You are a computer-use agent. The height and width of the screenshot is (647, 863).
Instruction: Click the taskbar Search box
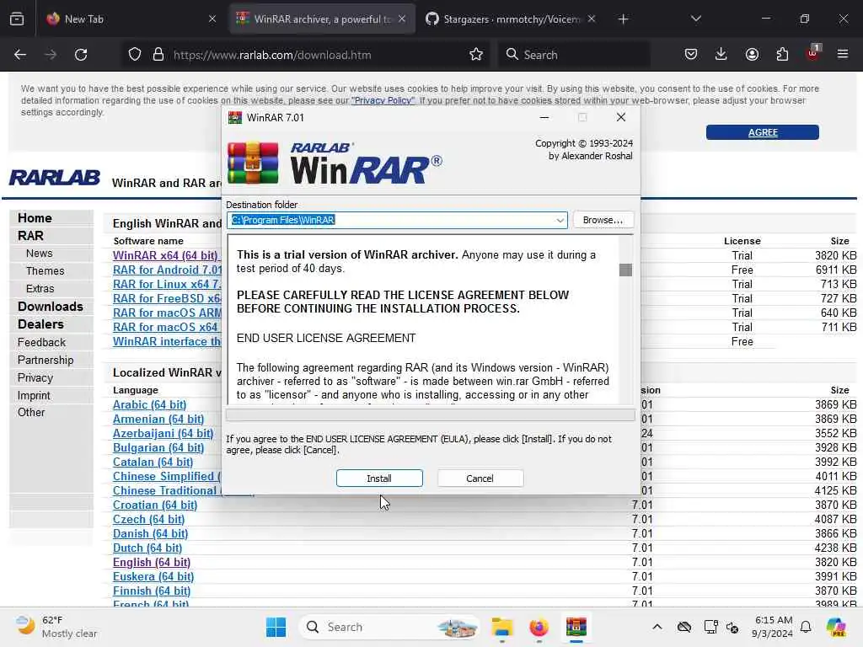[389, 627]
